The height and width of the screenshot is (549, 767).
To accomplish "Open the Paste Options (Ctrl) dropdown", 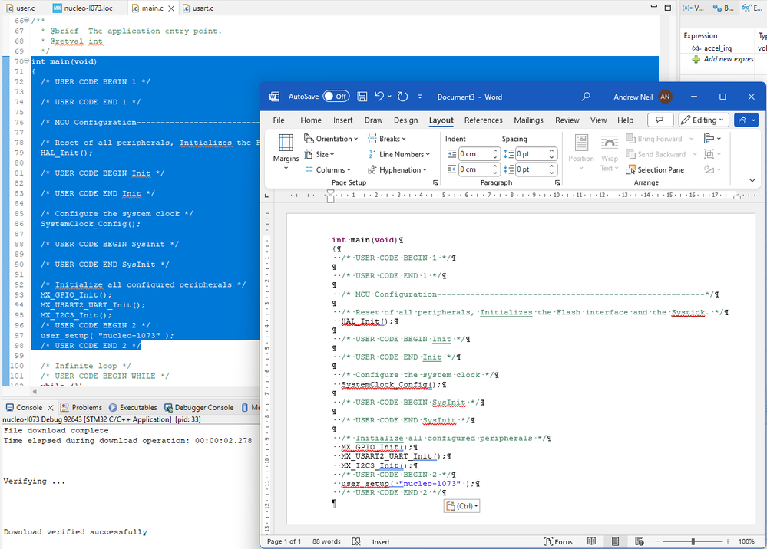I will pos(461,506).
